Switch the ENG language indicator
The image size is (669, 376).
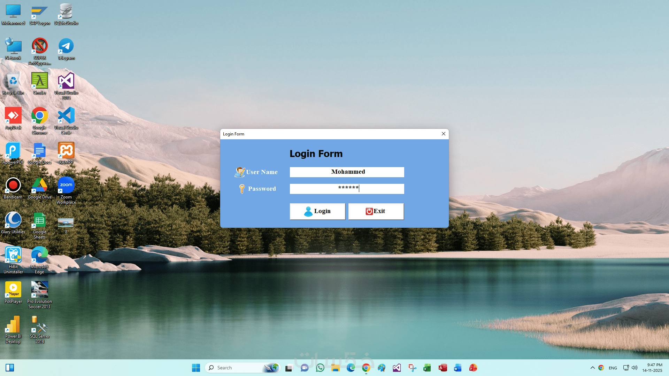613,368
